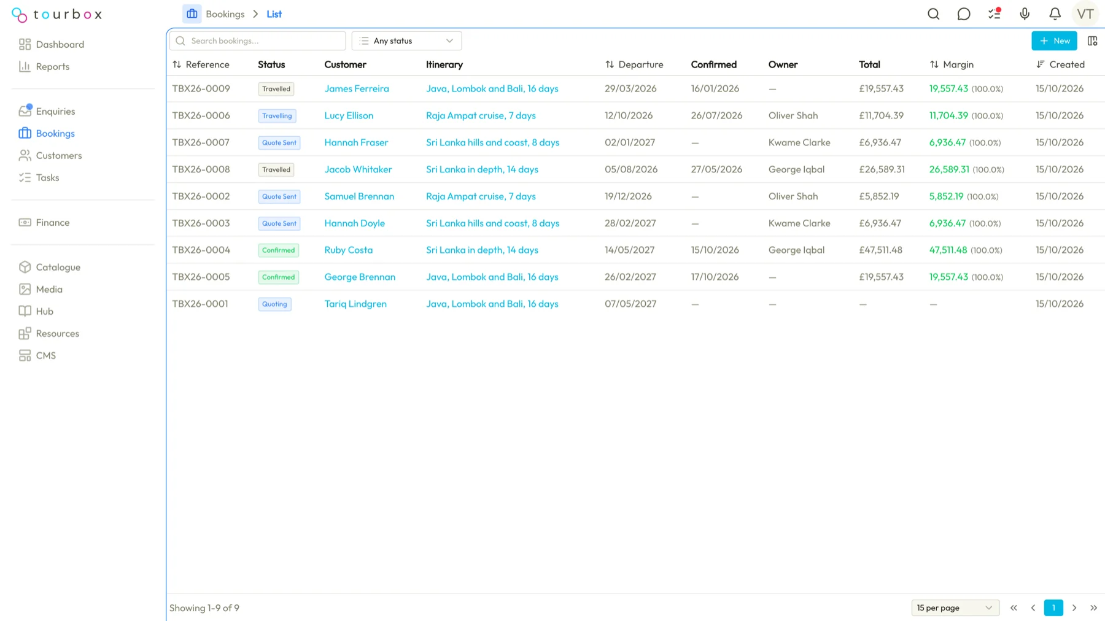Sort by the Reference column header
The height and width of the screenshot is (621, 1105).
tap(201, 64)
